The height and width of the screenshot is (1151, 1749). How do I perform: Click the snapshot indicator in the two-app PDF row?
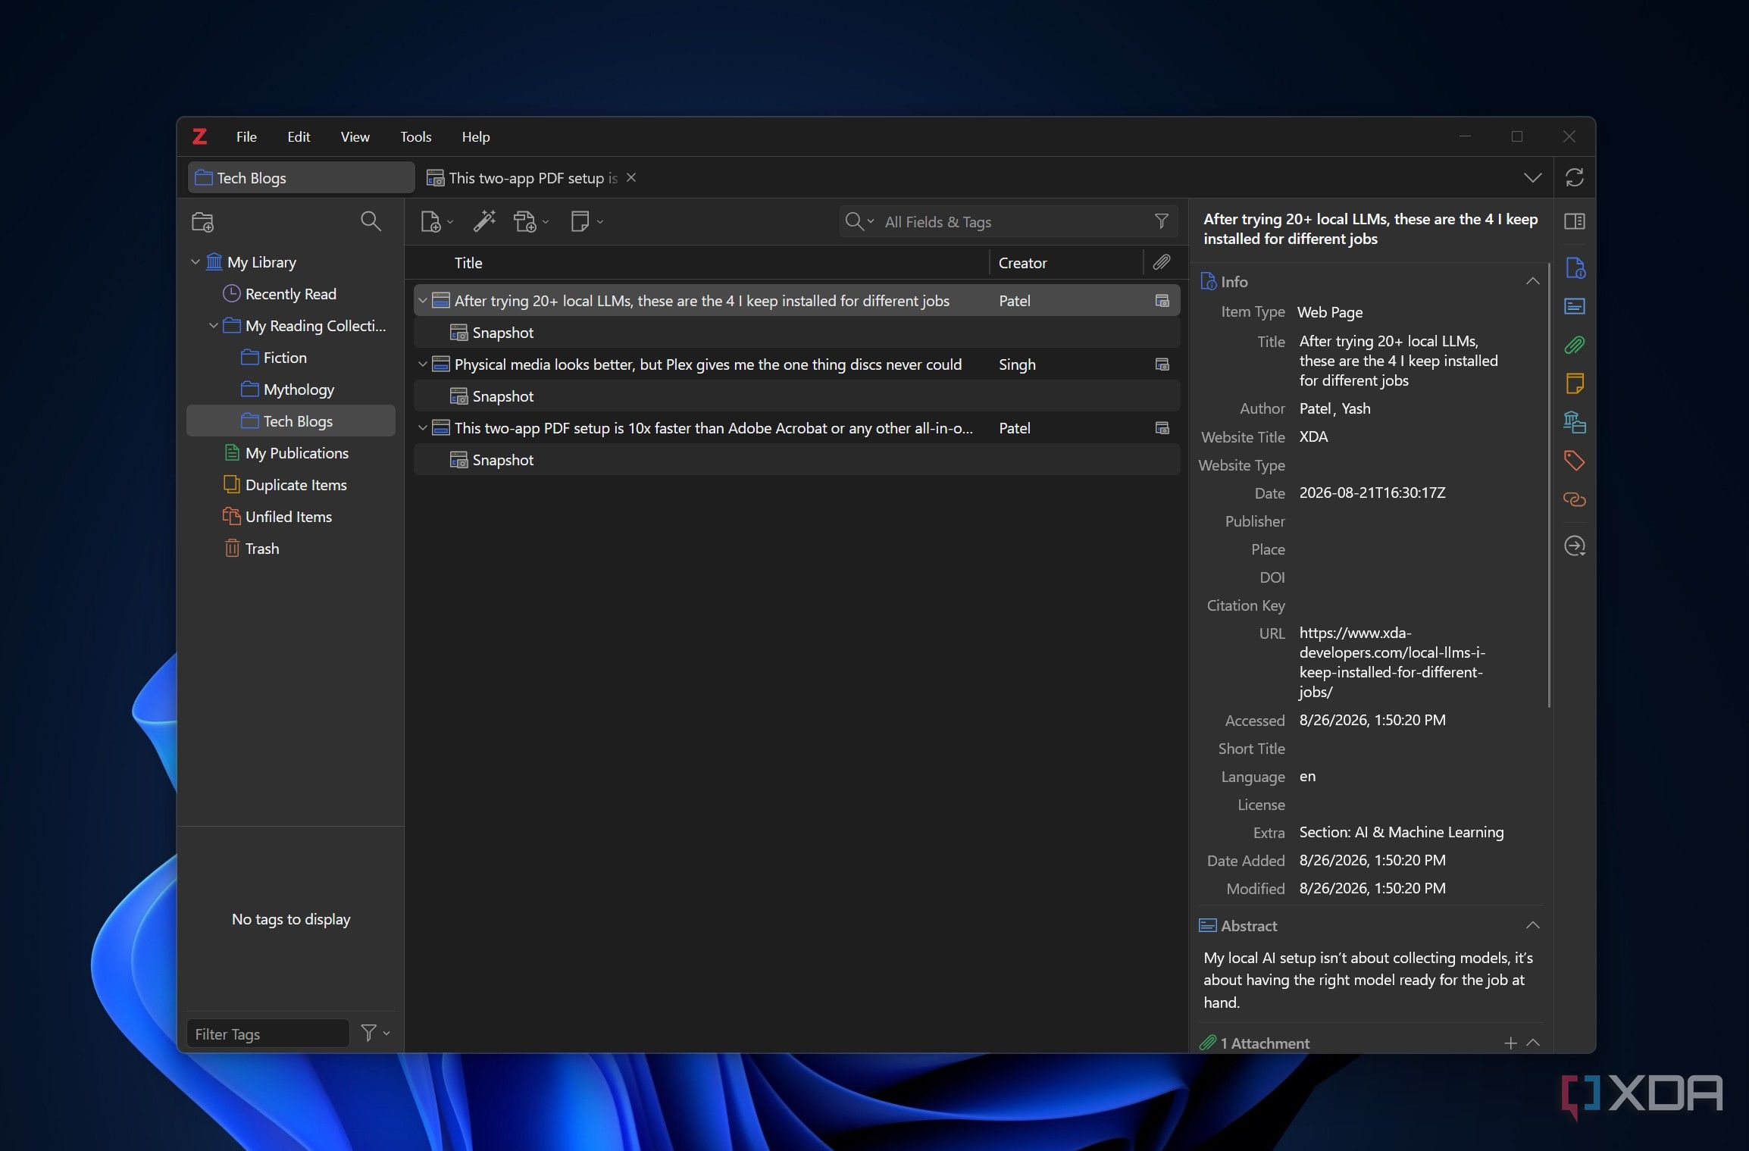[1162, 428]
